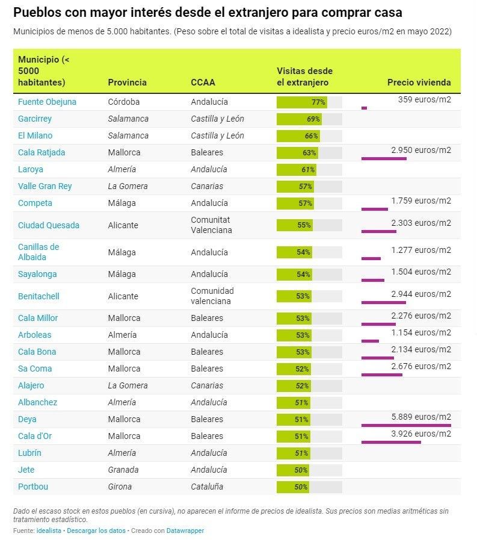Click the Visitas desde el extranjero header
477x551 pixels.
click(x=304, y=76)
